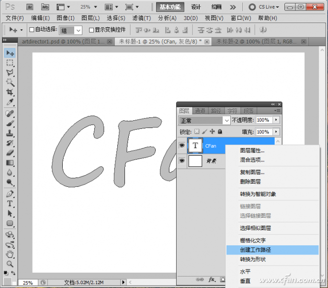Toggle lock position icon
Screen dimensions: 328x288
[212, 131]
